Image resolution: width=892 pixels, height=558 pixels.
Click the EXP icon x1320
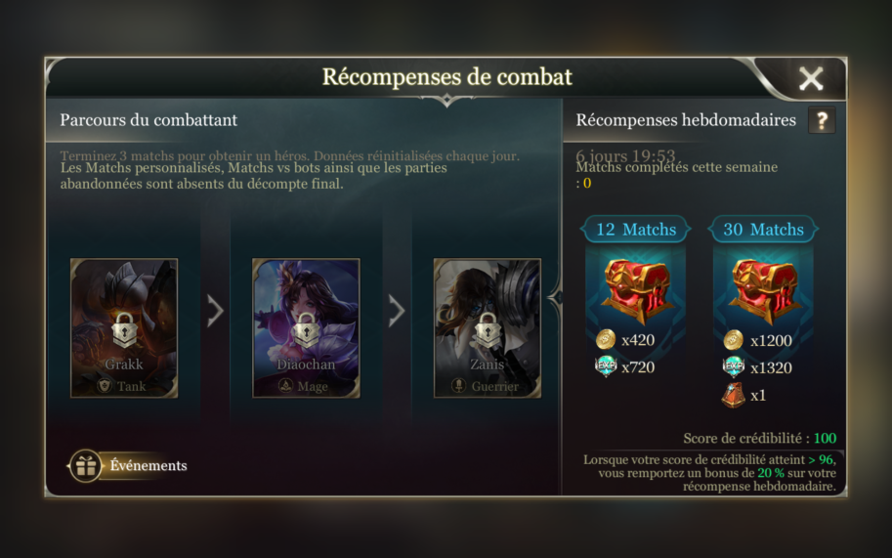click(x=734, y=367)
